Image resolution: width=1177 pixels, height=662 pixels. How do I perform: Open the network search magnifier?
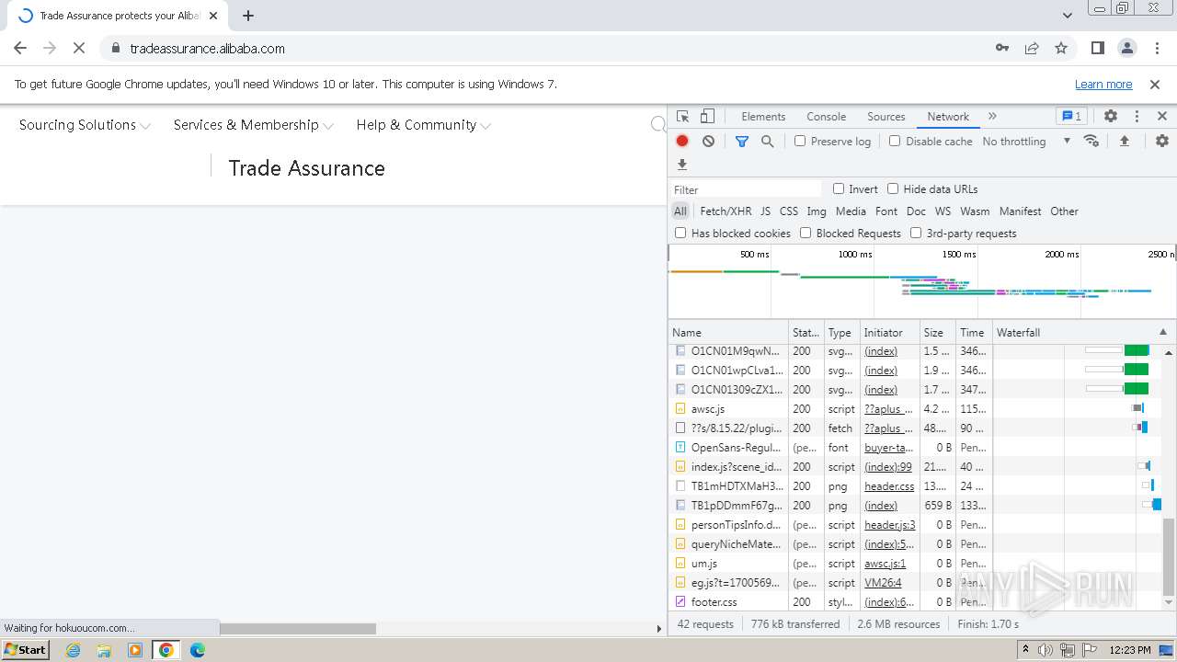tap(767, 141)
